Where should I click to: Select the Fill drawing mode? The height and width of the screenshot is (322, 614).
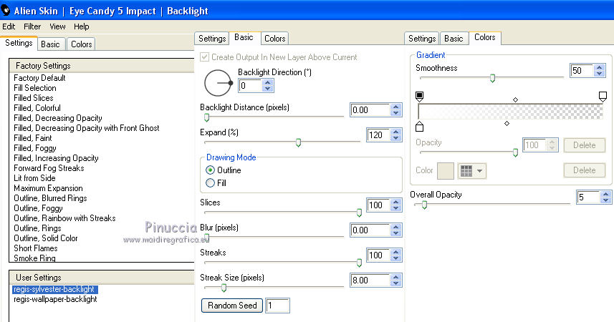pos(211,182)
